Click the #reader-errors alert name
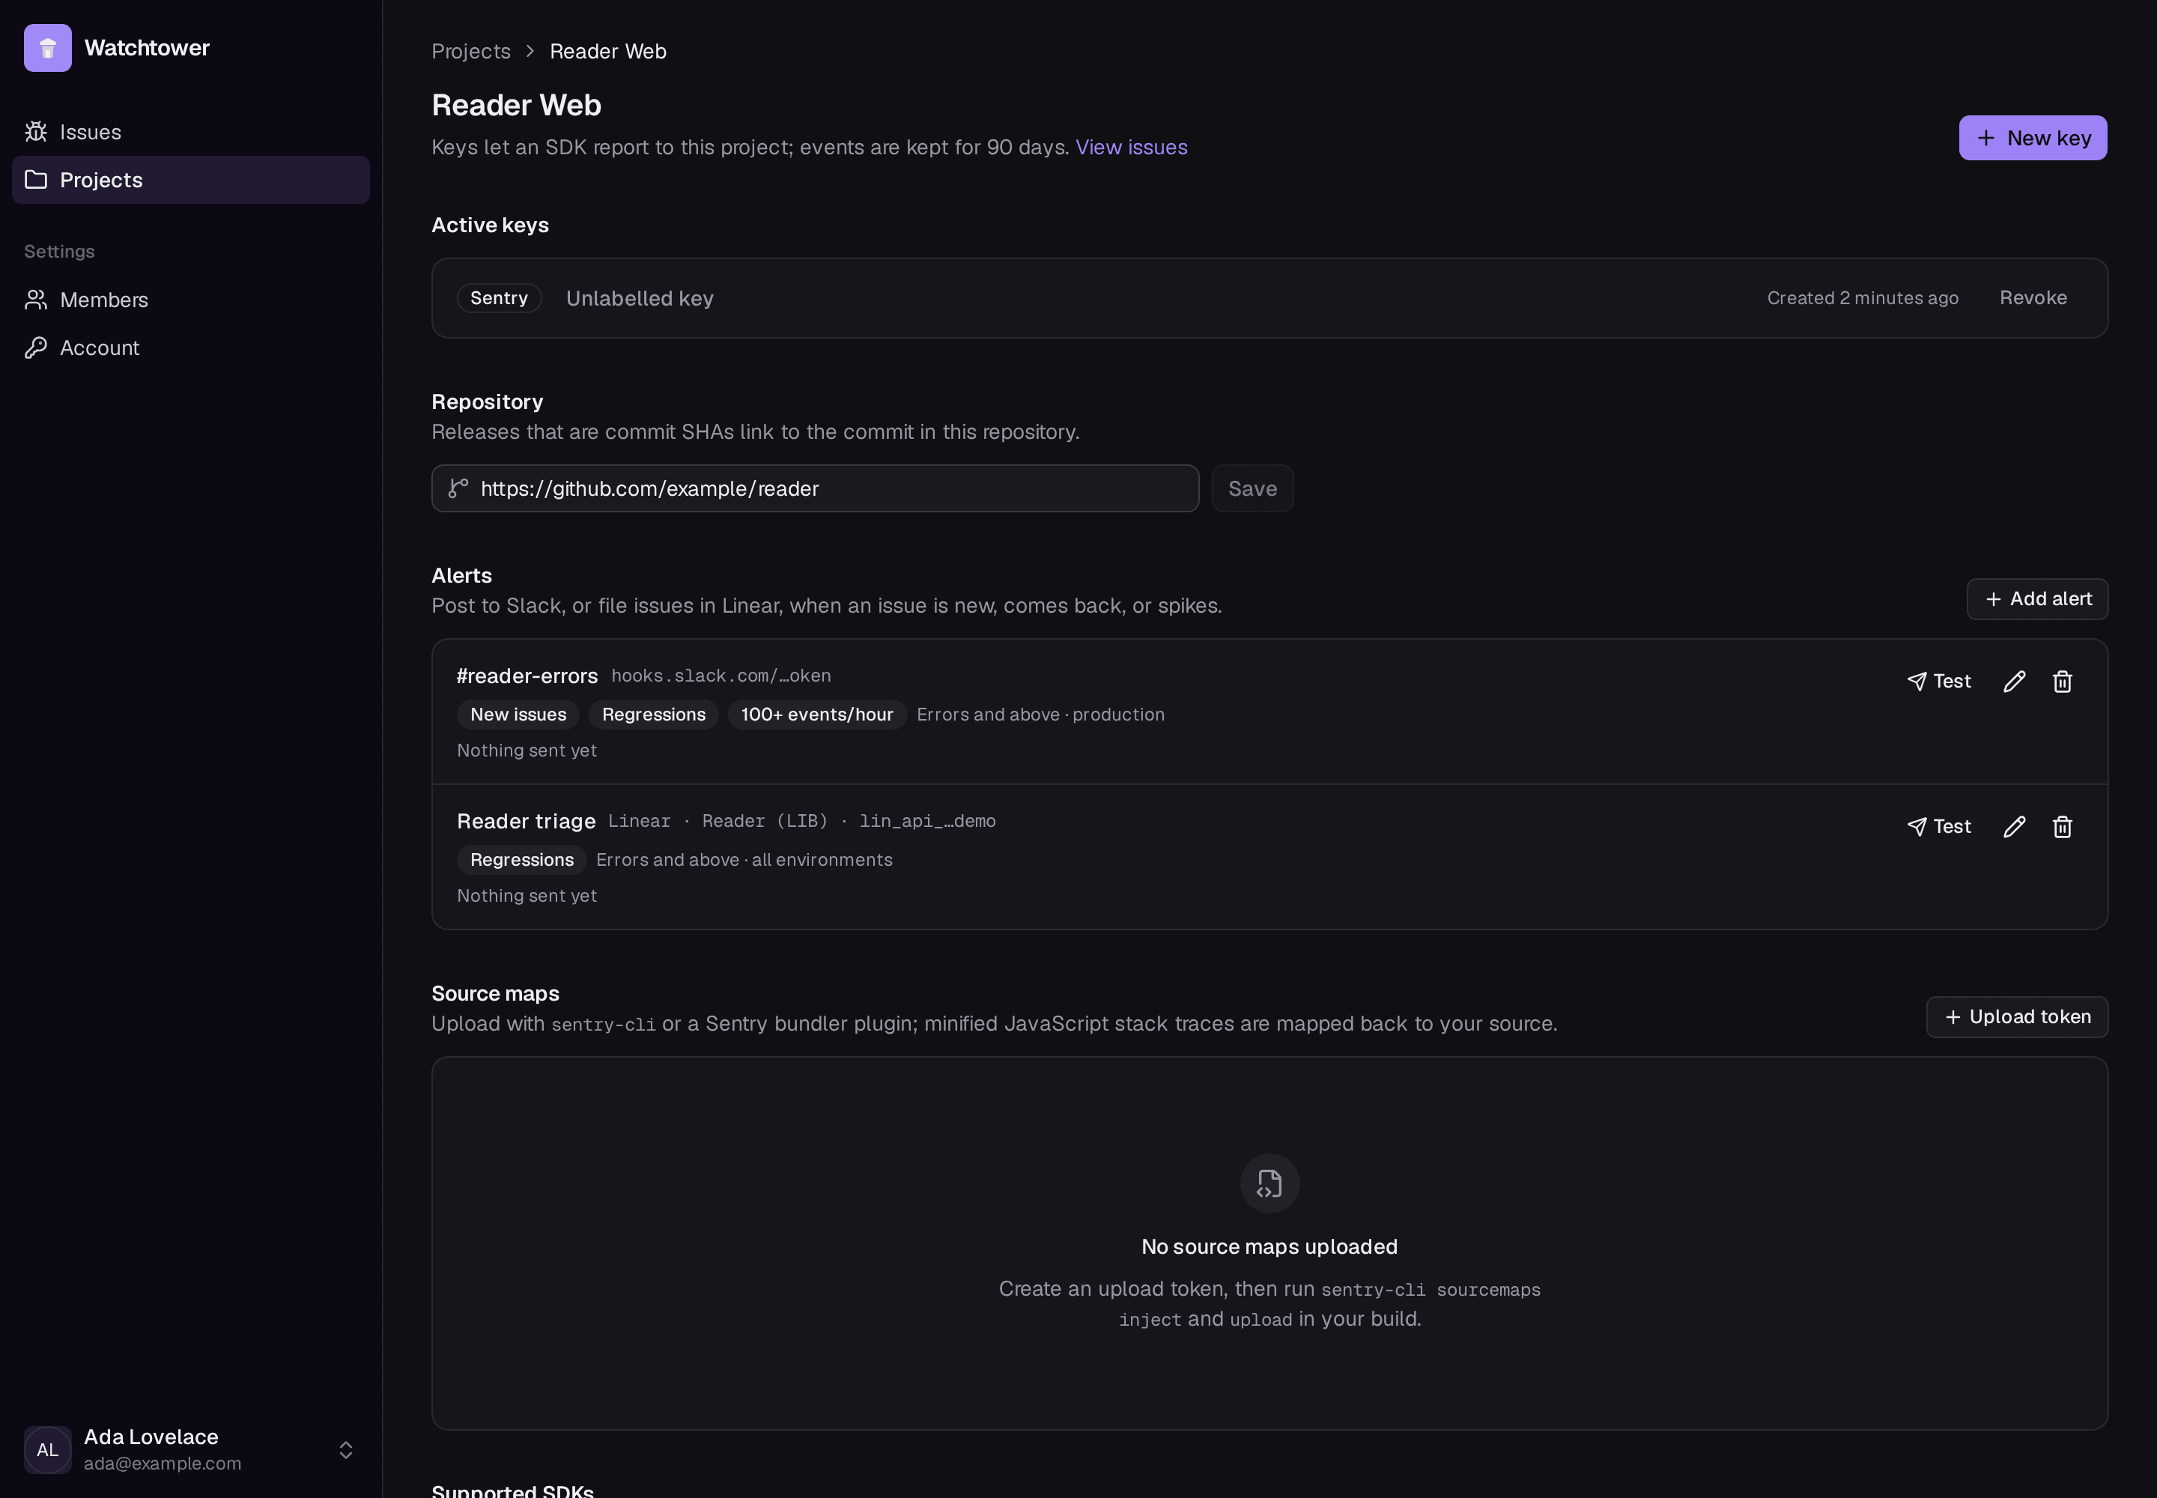The image size is (2157, 1498). click(x=527, y=677)
